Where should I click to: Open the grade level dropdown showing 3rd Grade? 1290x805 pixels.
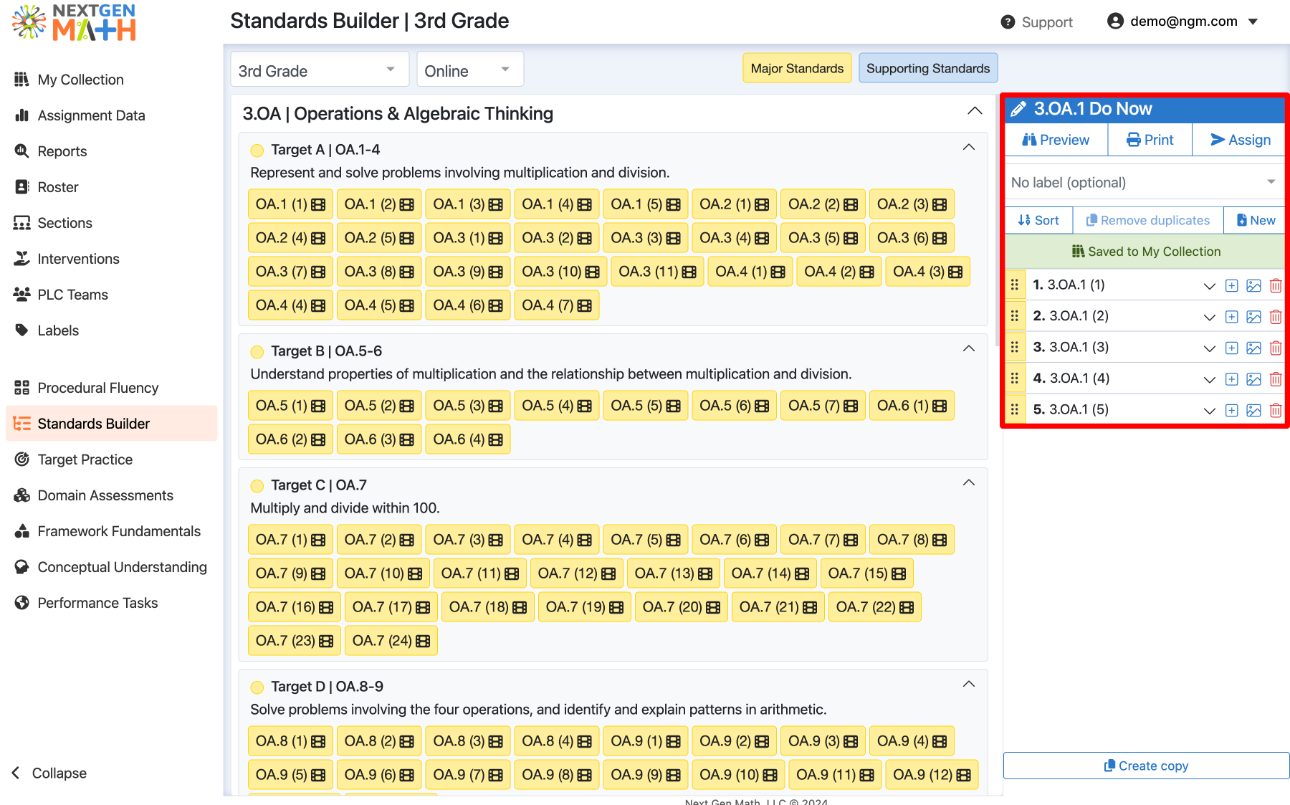[x=318, y=70]
